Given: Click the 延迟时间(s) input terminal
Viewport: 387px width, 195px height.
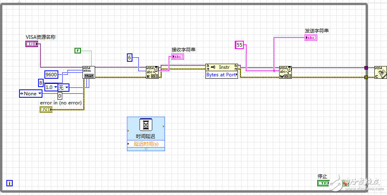Looking at the screenshot, I should (146, 144).
